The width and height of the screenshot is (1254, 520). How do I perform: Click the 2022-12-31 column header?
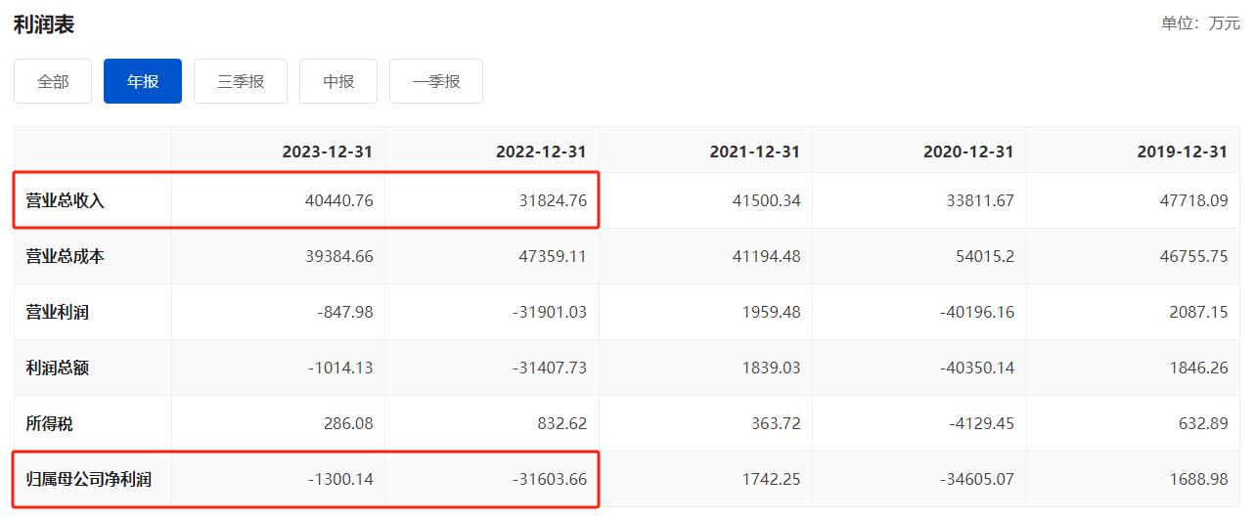tap(541, 152)
